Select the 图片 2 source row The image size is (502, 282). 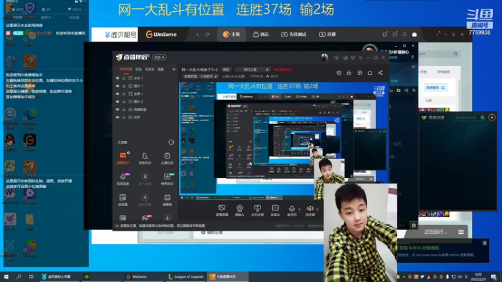pos(146,102)
